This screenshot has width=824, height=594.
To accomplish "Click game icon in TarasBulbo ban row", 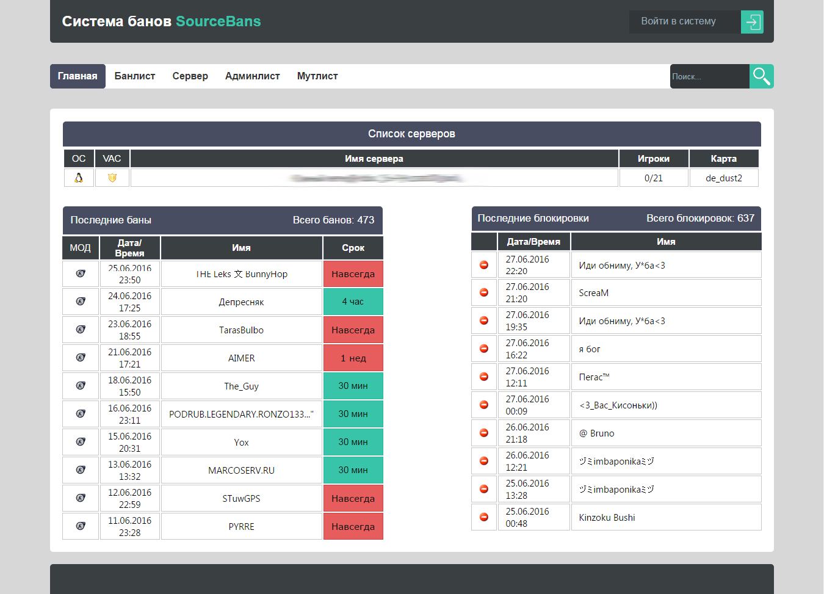I will pyautogui.click(x=81, y=330).
